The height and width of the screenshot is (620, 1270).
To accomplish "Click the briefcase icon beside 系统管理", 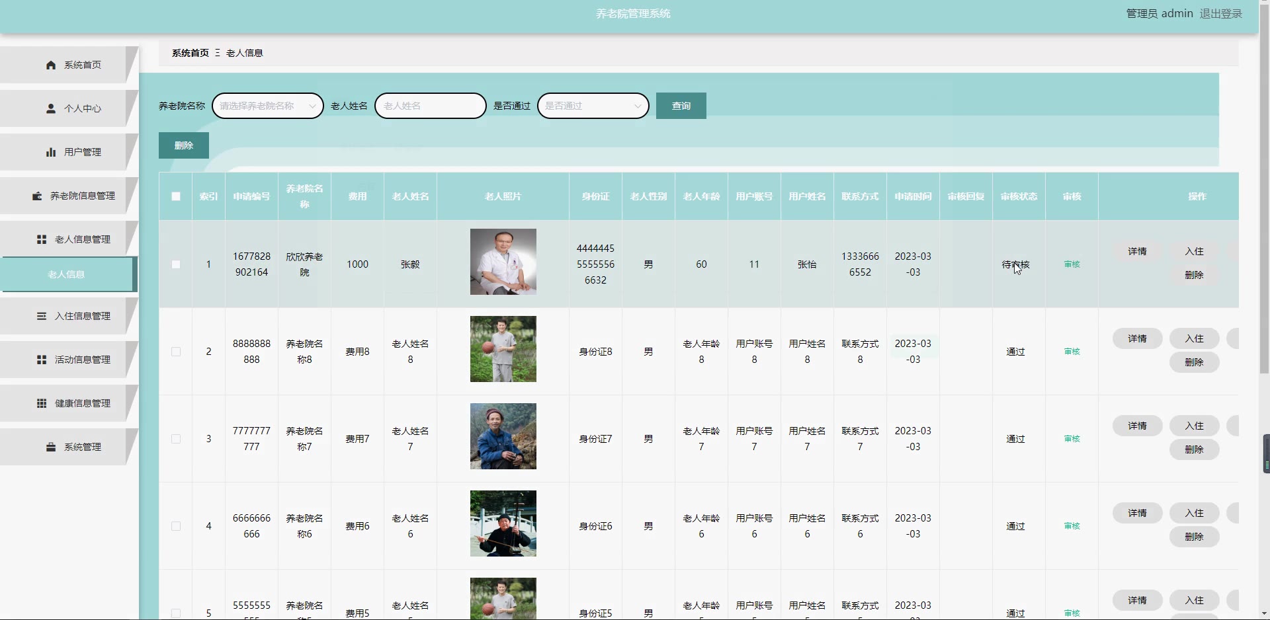I will pyautogui.click(x=51, y=447).
